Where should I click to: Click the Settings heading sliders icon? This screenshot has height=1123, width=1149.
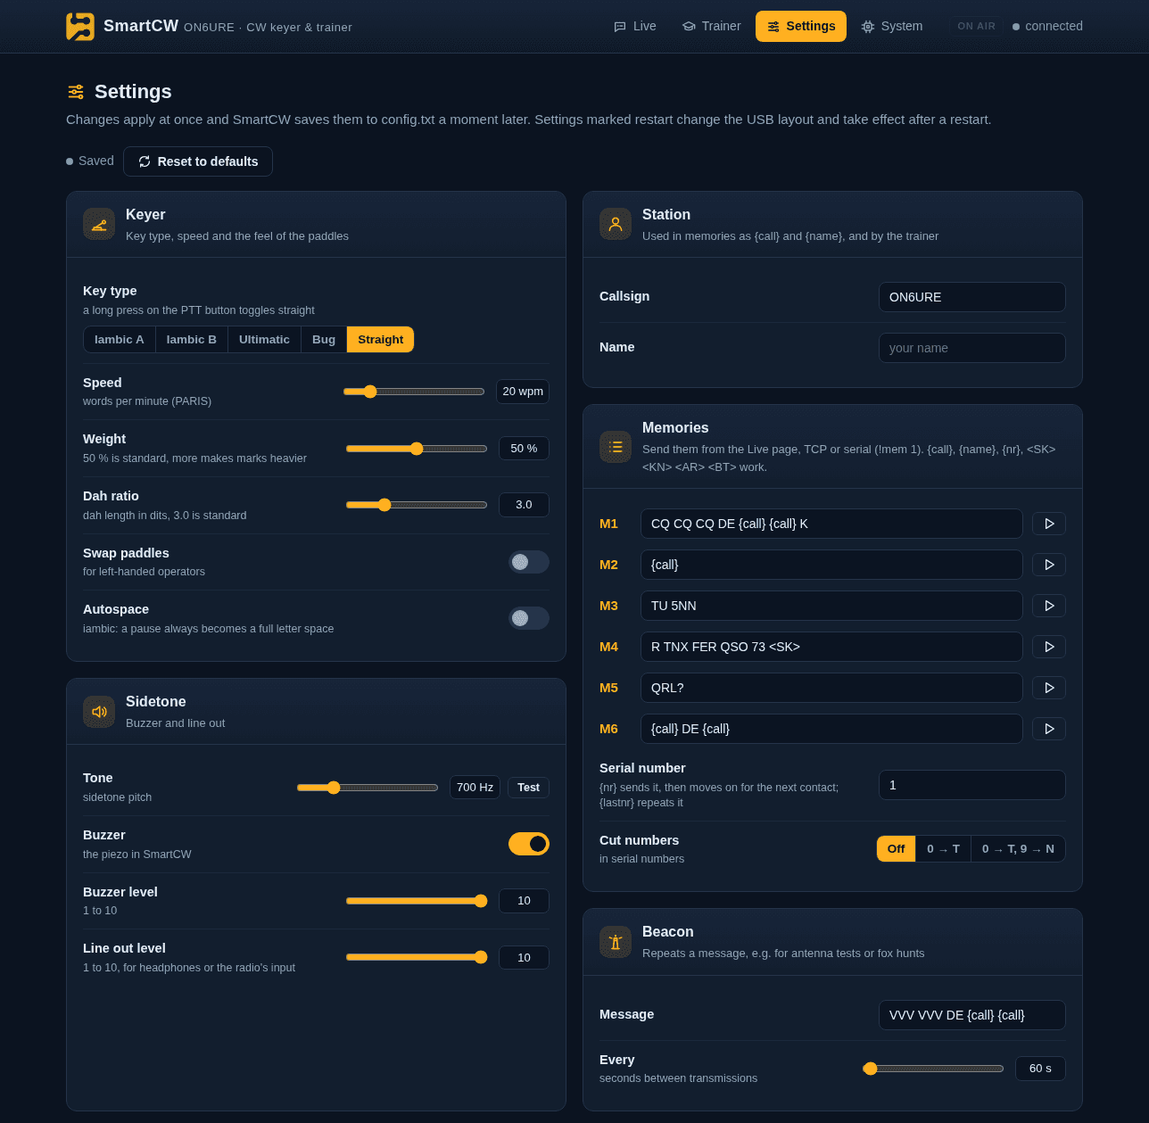(76, 92)
